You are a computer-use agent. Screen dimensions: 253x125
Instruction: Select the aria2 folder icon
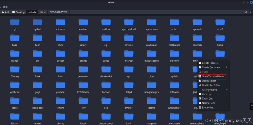click(x=220, y=22)
